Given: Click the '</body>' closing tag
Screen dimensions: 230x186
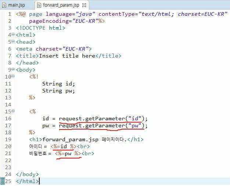Looking at the screenshot, I should (27, 174).
